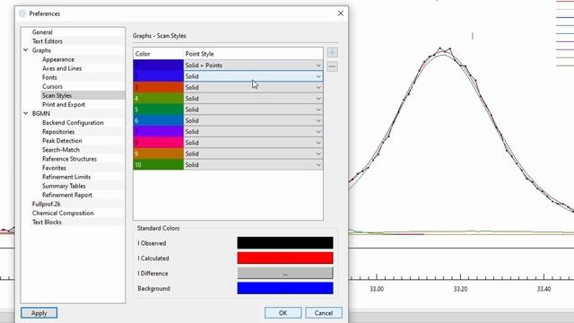Open Refinement Report page

coord(67,195)
